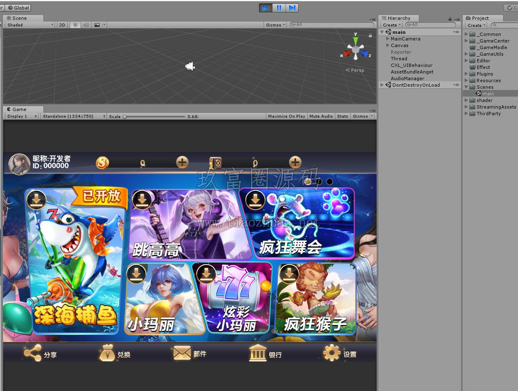Open the Shaded draw mode dropdown
The width and height of the screenshot is (518, 391).
(30, 25)
